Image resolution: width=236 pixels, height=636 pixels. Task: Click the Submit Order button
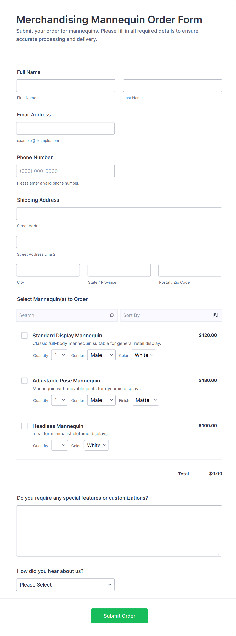(119, 616)
